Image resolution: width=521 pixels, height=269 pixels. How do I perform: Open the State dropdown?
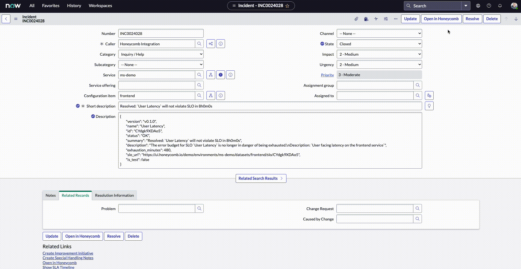[x=379, y=44]
